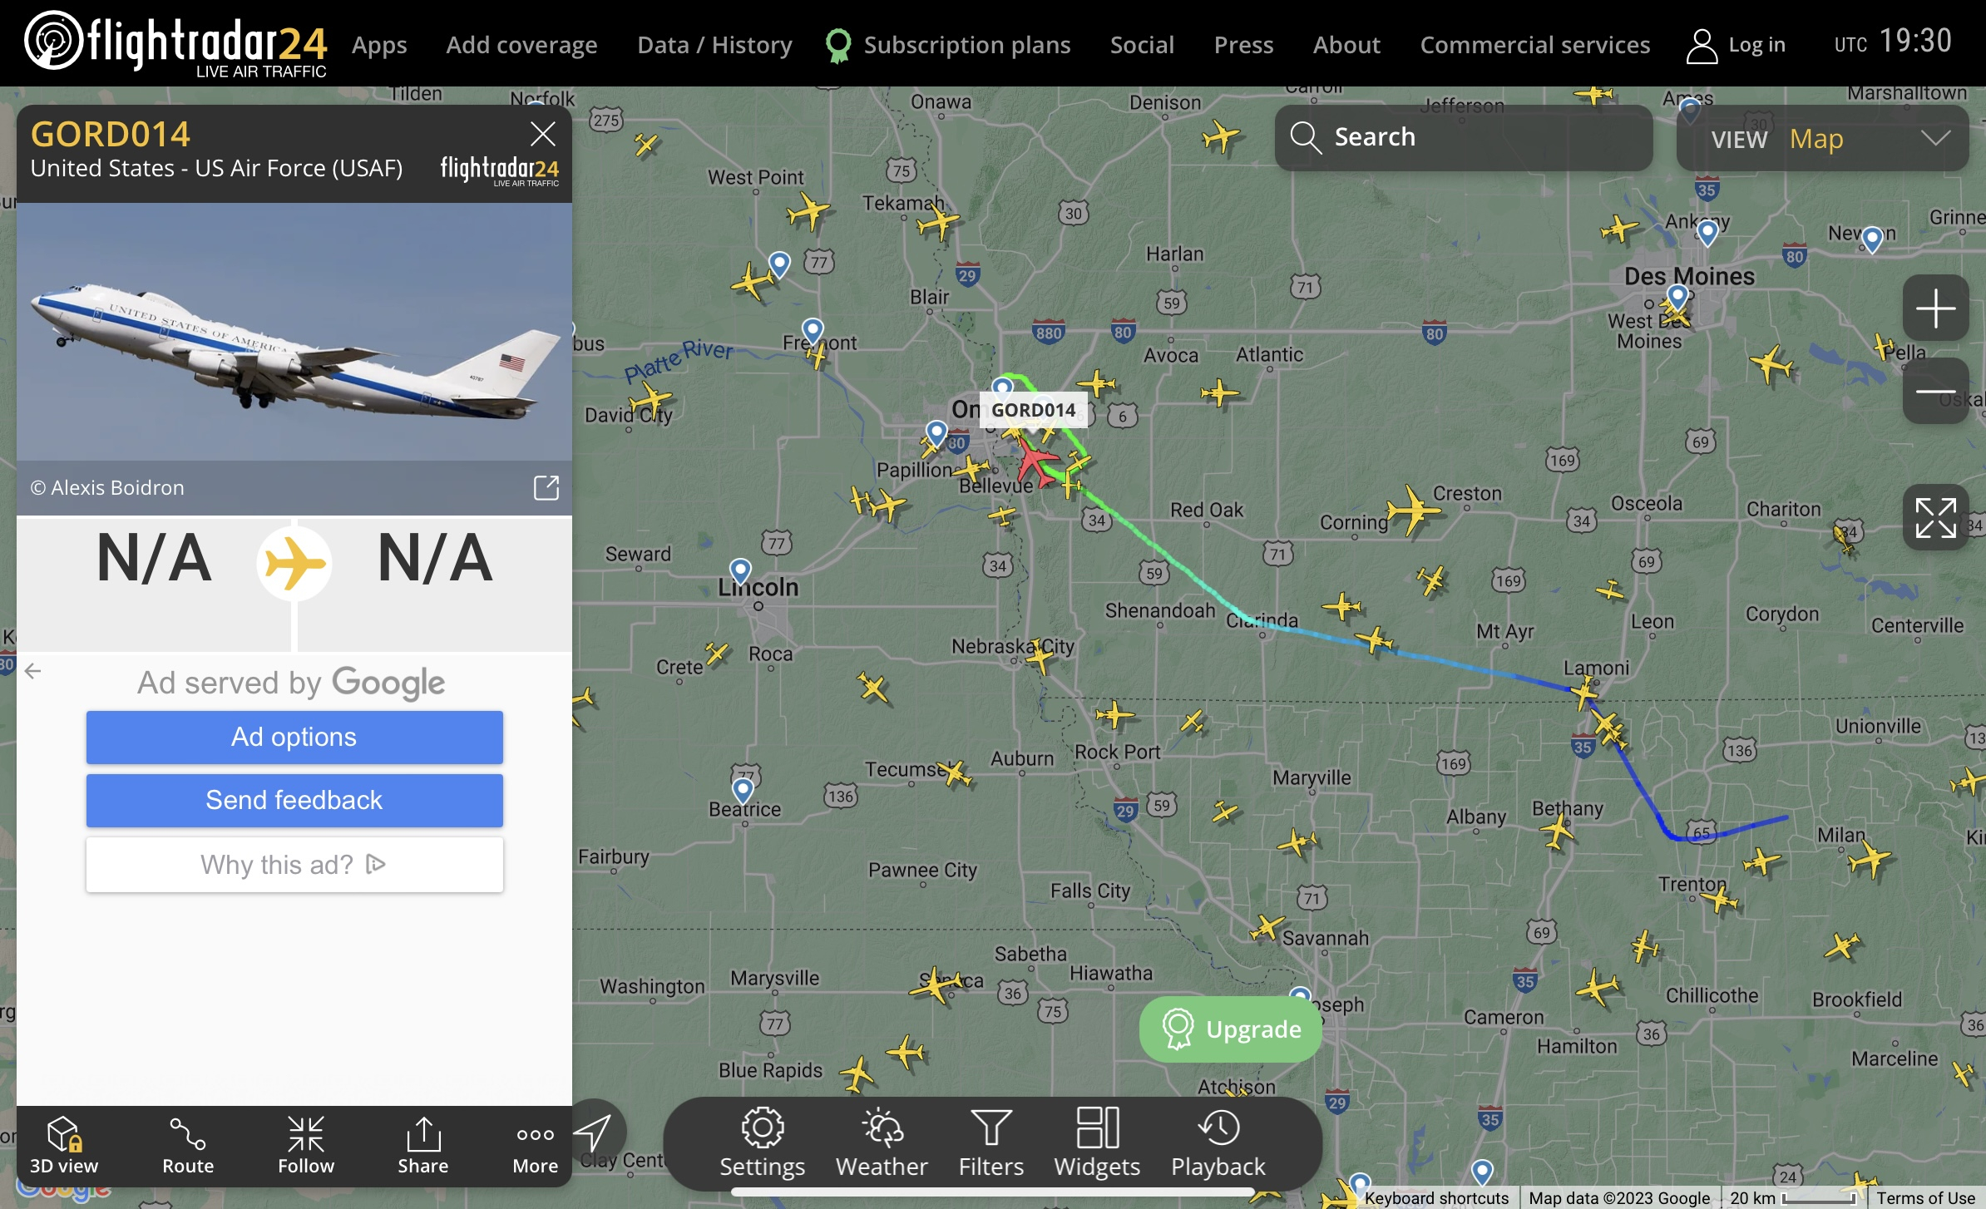
Task: Go back with ad panel arrow
Action: pyautogui.click(x=32, y=671)
